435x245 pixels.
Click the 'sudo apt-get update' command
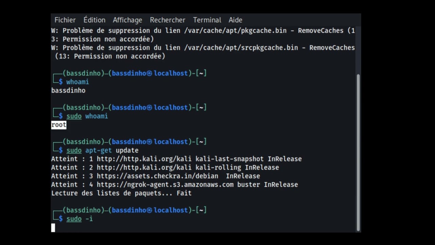(x=102, y=150)
